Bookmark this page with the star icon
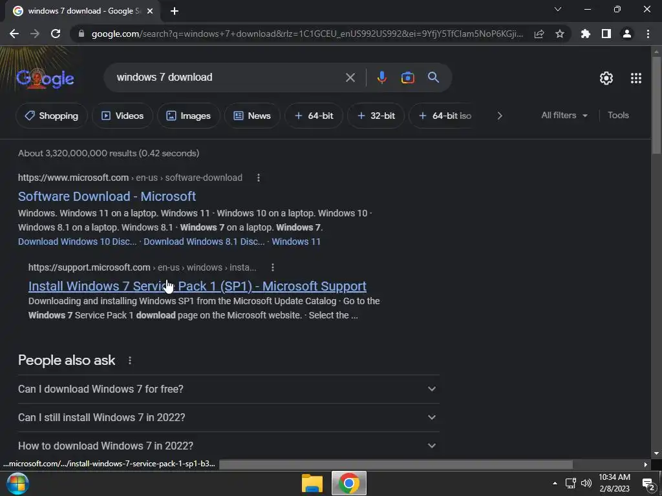 click(x=560, y=34)
